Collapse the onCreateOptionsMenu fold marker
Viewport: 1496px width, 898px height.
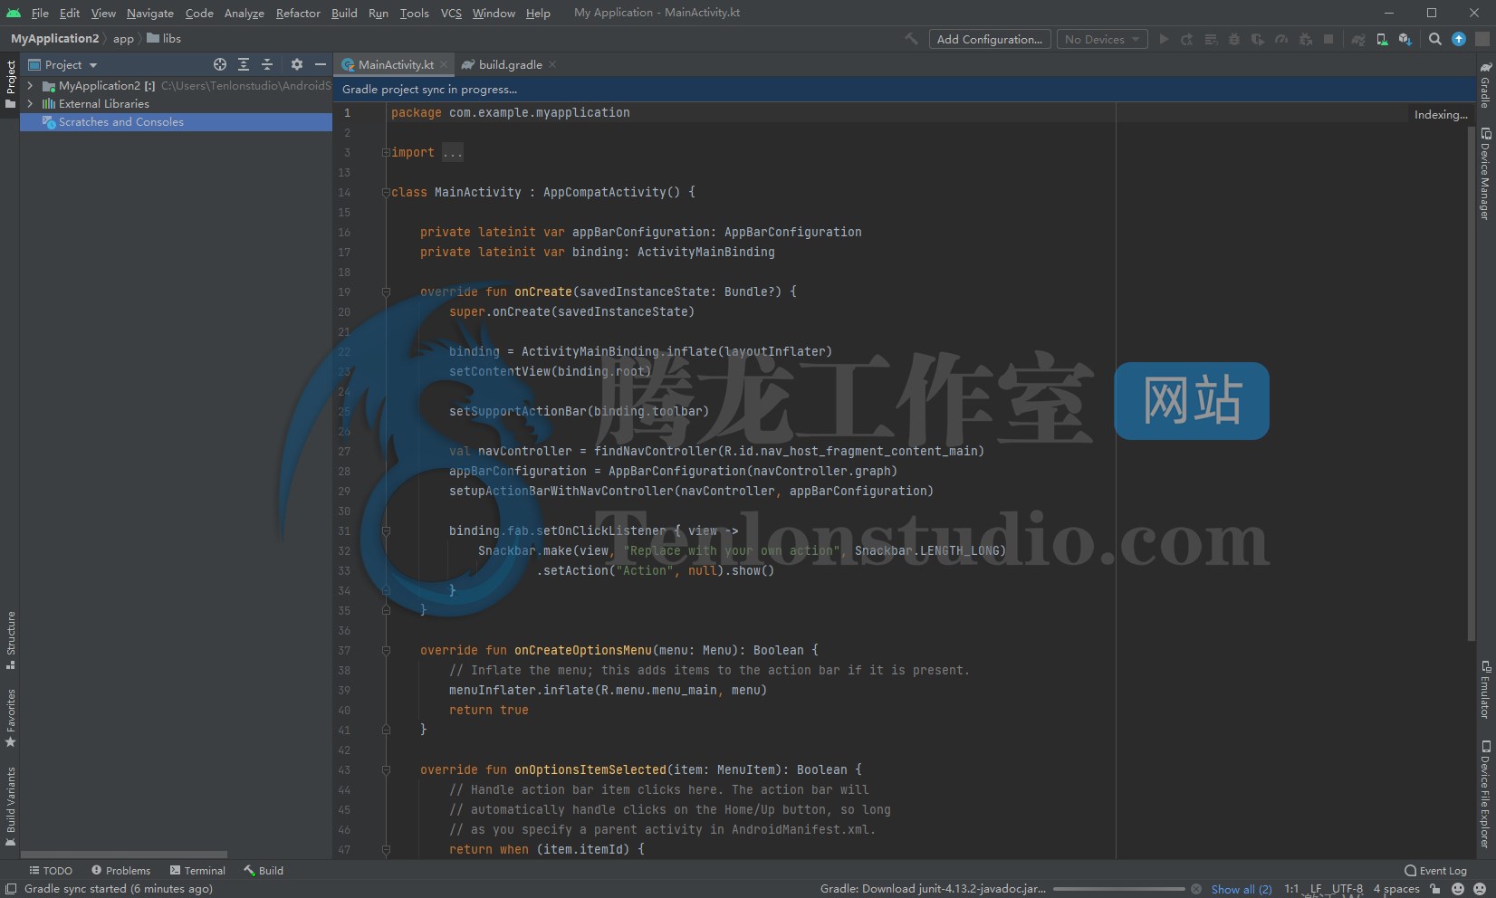[386, 650]
